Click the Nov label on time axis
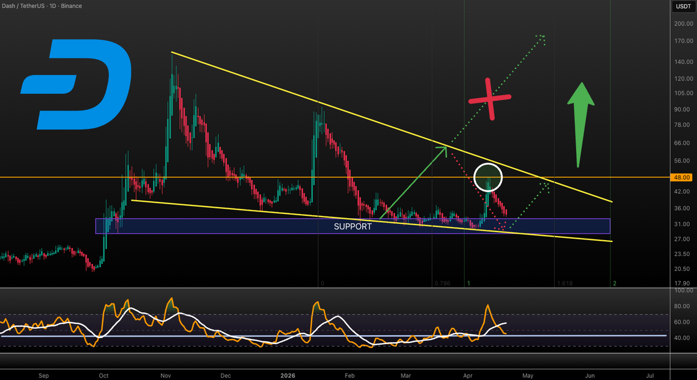Image resolution: width=697 pixels, height=380 pixels. (164, 375)
